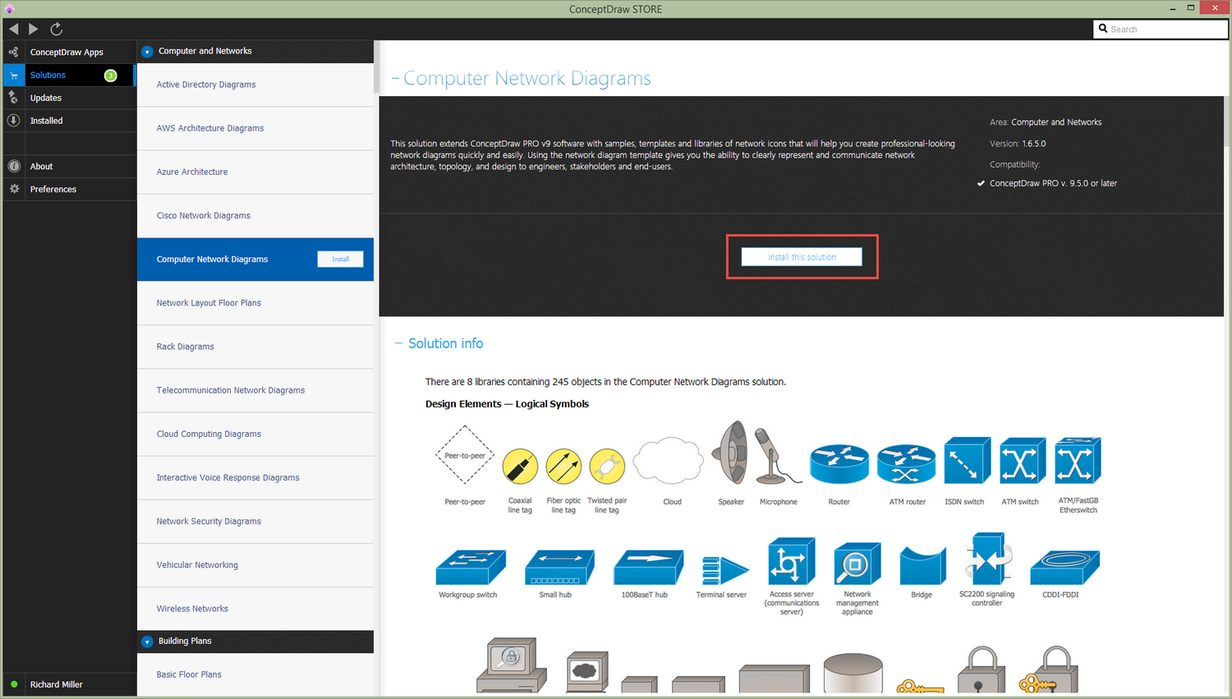This screenshot has width=1232, height=699.
Task: Click the Preferences gear icon
Action: (14, 189)
